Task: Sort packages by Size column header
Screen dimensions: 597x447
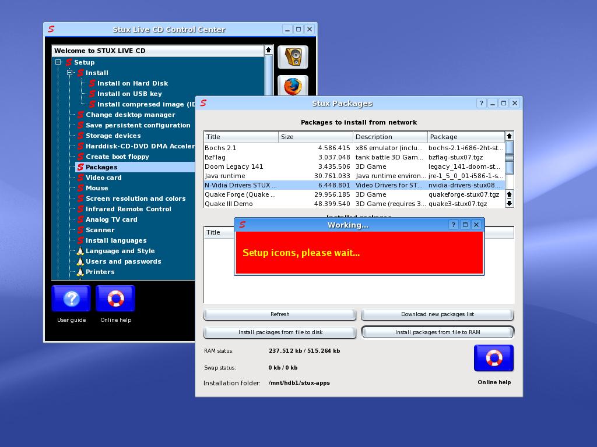Action: click(x=315, y=137)
